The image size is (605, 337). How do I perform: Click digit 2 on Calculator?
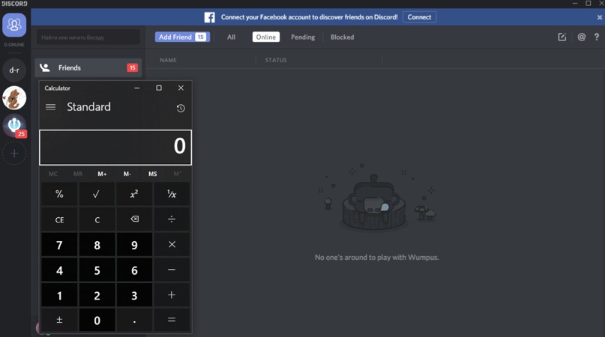(x=97, y=295)
